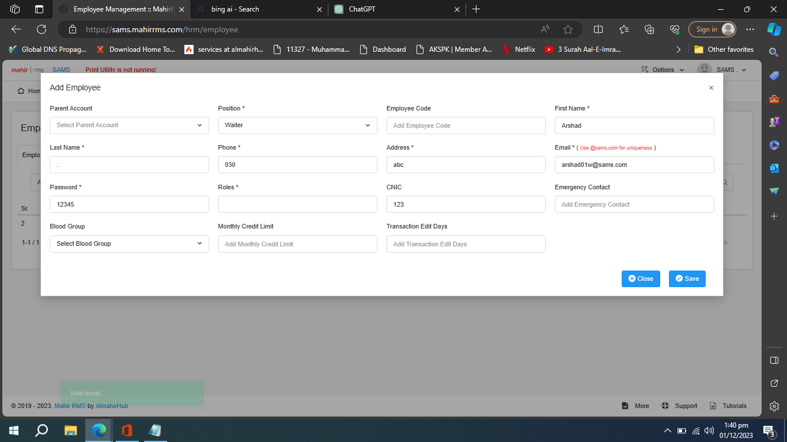Click the Transaction Edit Days field
This screenshot has width=787, height=442.
(x=466, y=244)
